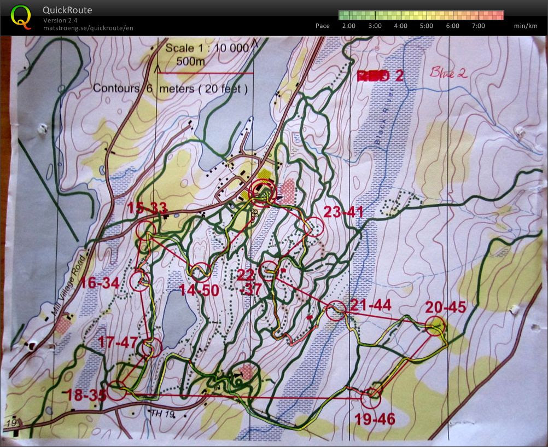
Task: Click control circle 17-47
Action: [x=152, y=347]
